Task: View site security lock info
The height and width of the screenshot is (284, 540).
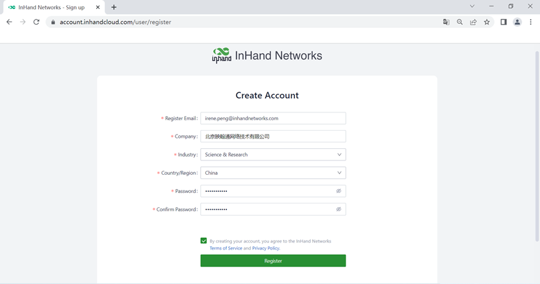Action: tap(53, 22)
